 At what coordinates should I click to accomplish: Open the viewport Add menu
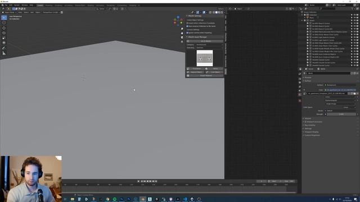pyautogui.click(x=32, y=12)
